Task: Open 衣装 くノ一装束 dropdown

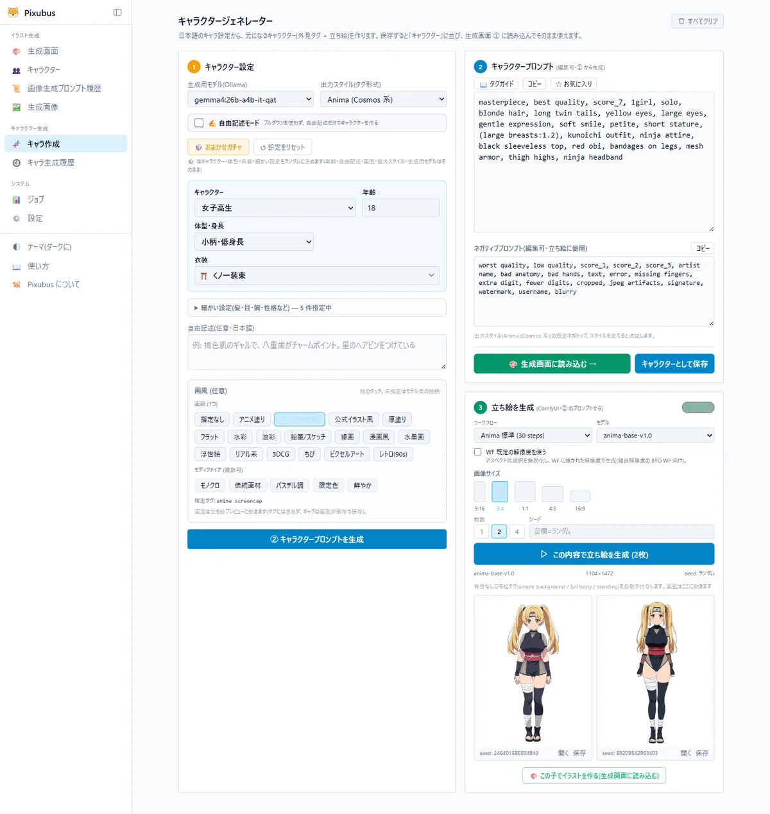Action: [x=317, y=275]
